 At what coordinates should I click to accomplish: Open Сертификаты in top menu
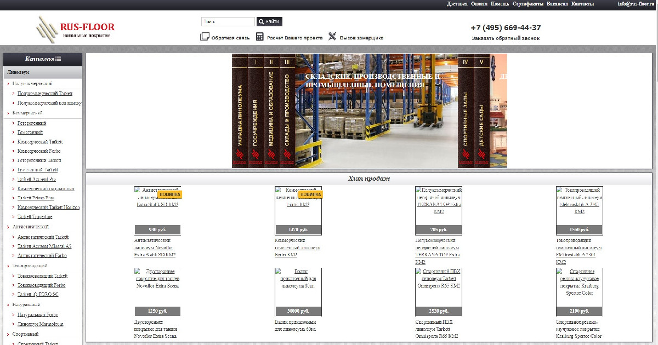pyautogui.click(x=528, y=4)
